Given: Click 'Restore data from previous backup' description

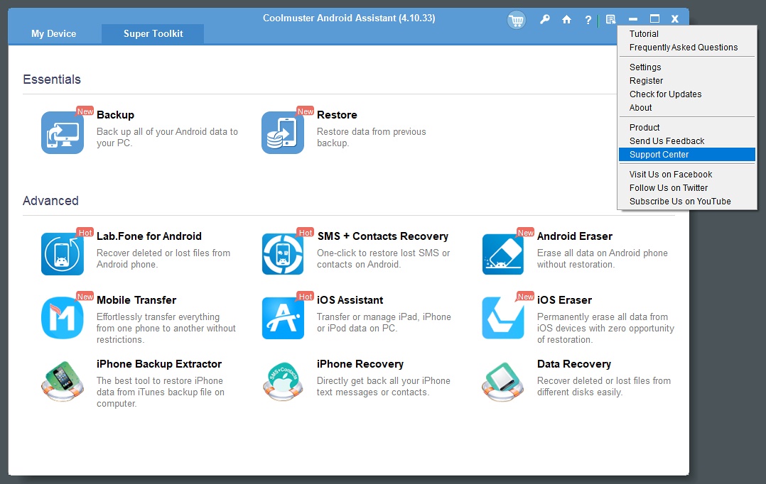Looking at the screenshot, I should click(x=371, y=138).
